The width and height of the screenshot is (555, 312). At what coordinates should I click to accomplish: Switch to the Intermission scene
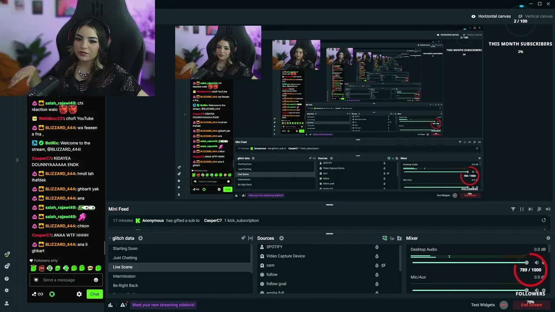180,276
